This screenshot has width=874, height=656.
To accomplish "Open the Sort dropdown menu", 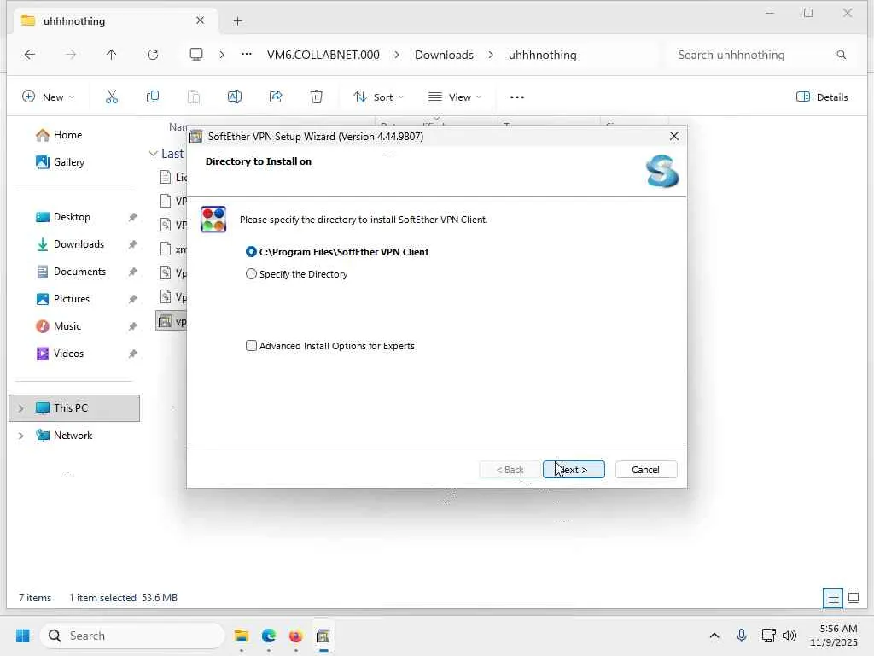I will 378,97.
